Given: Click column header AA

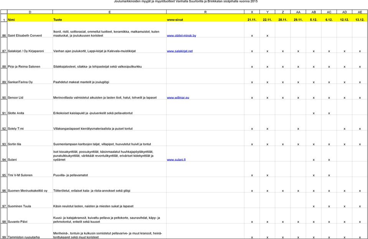Looking at the screenshot, I should [298, 12].
